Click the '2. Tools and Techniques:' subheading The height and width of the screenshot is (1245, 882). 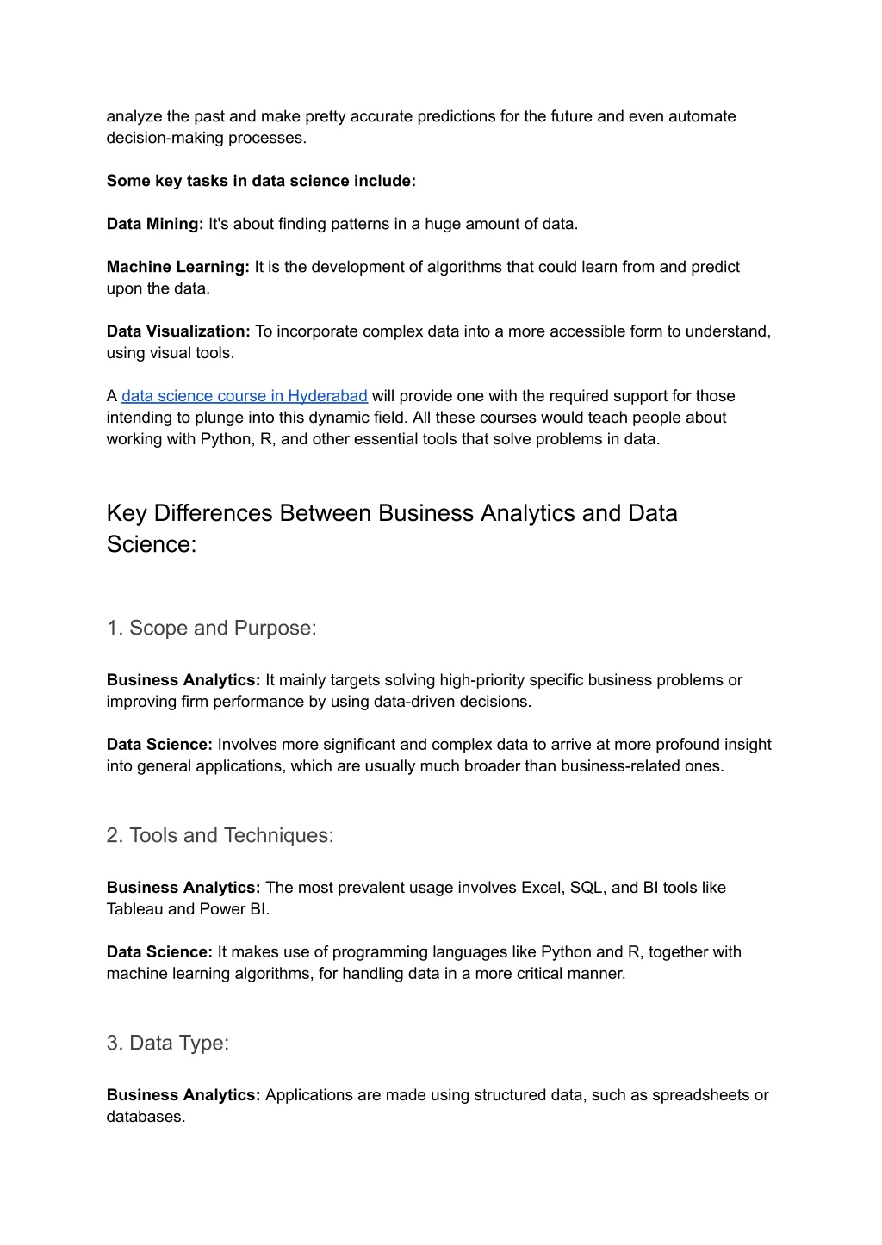pos(220,836)
